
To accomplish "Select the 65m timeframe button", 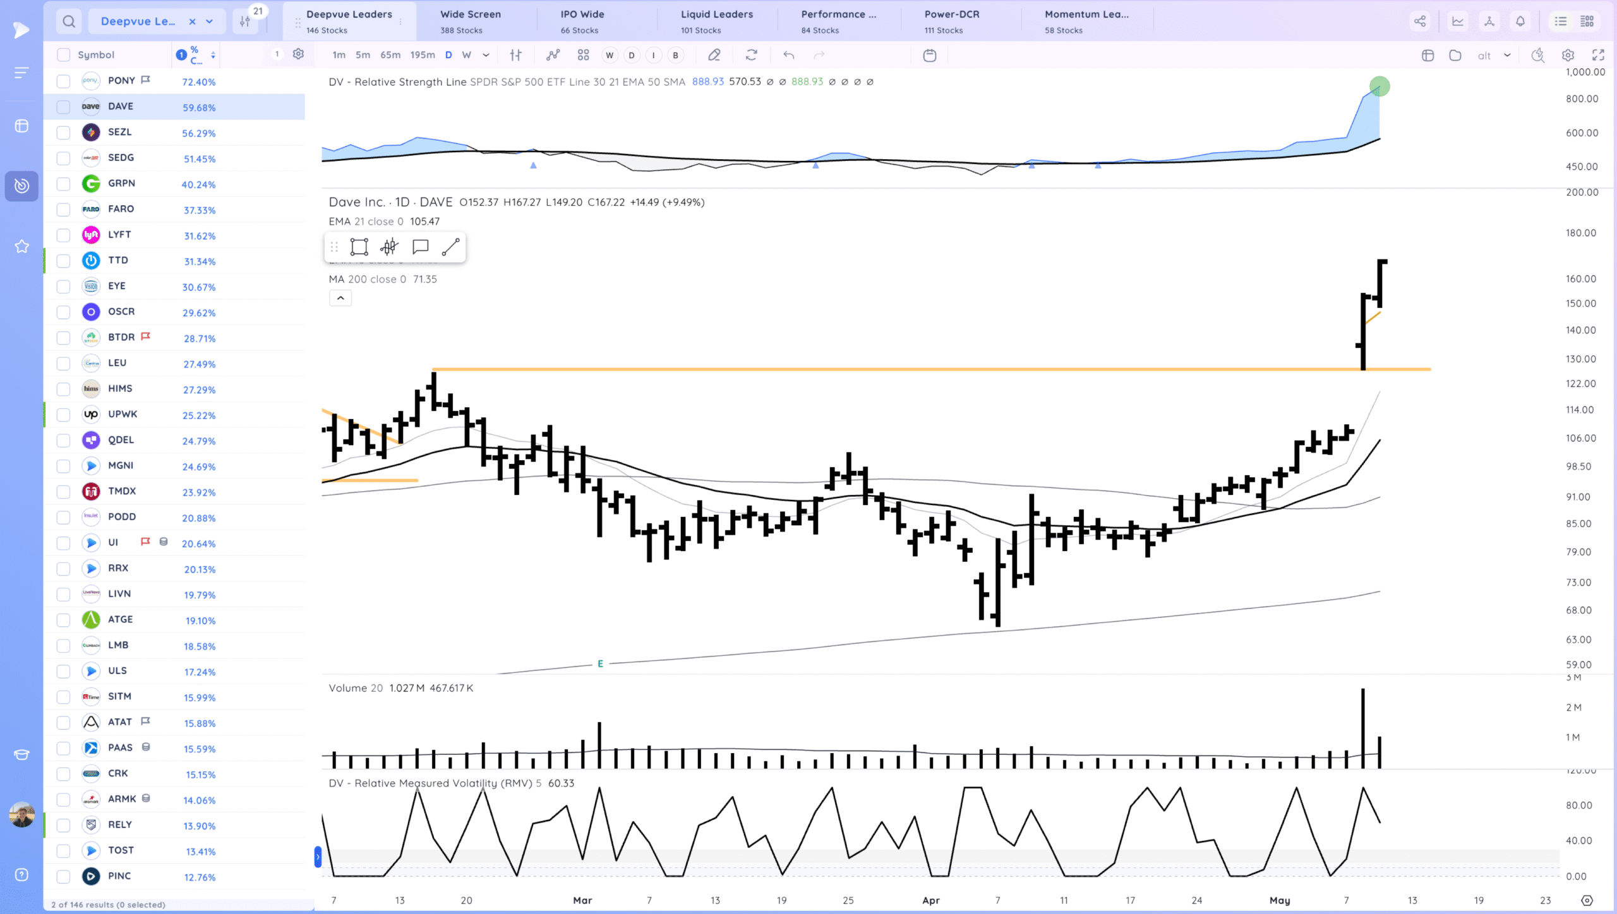I will tap(390, 56).
